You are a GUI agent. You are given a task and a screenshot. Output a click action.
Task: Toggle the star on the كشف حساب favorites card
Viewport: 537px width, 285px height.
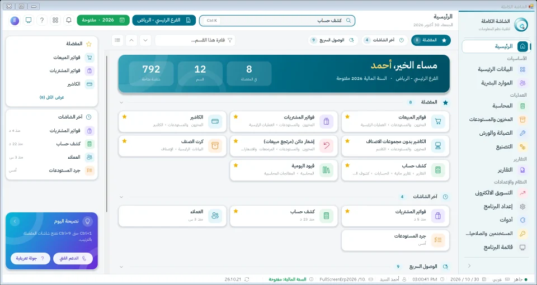click(x=347, y=165)
